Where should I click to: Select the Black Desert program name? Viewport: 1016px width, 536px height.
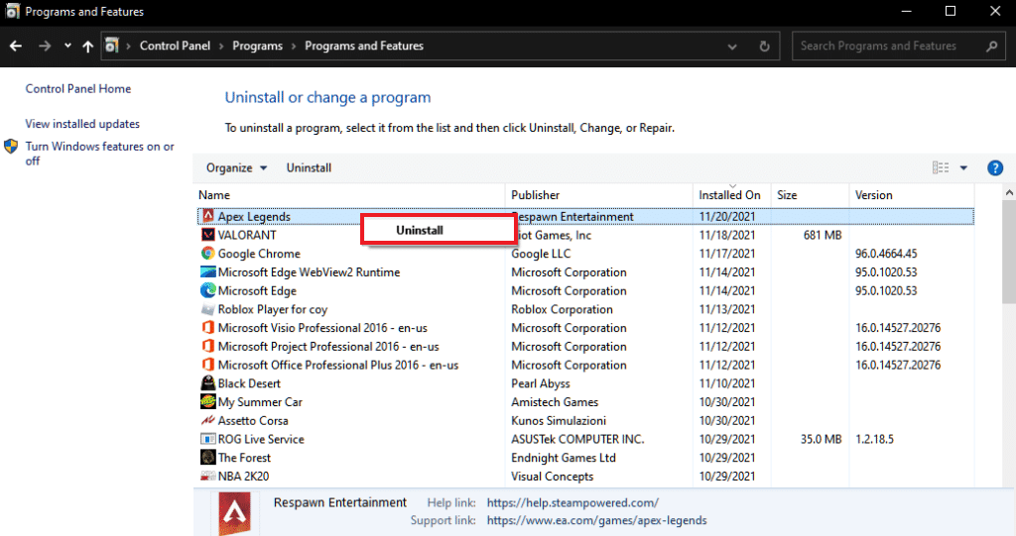(x=249, y=383)
